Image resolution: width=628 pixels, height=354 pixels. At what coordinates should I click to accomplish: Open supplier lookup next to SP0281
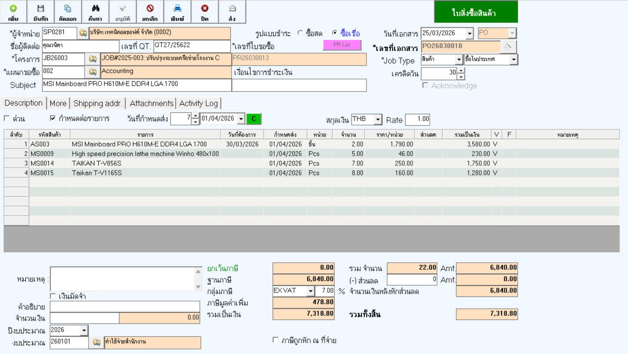(x=83, y=33)
